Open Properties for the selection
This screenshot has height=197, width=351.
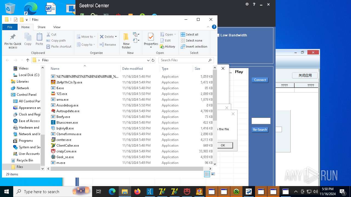coord(151,40)
